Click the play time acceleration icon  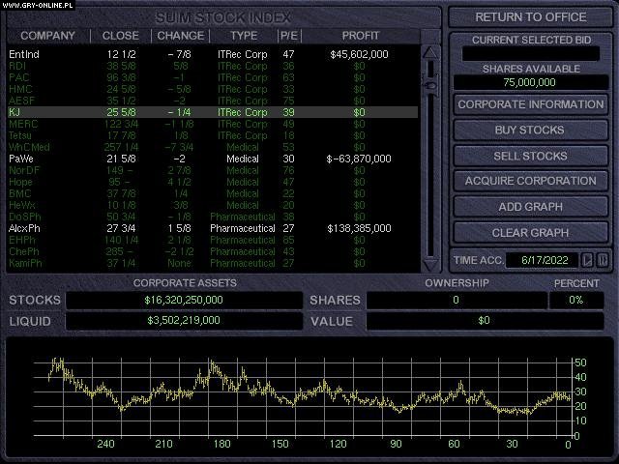coord(589,259)
